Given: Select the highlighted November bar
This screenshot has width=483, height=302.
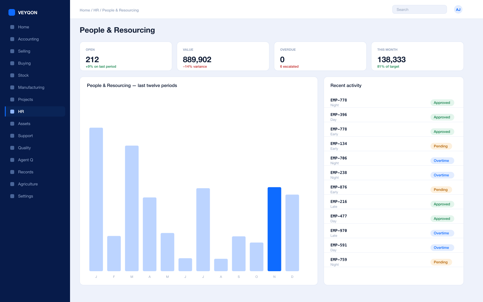Looking at the screenshot, I should pyautogui.click(x=274, y=229).
